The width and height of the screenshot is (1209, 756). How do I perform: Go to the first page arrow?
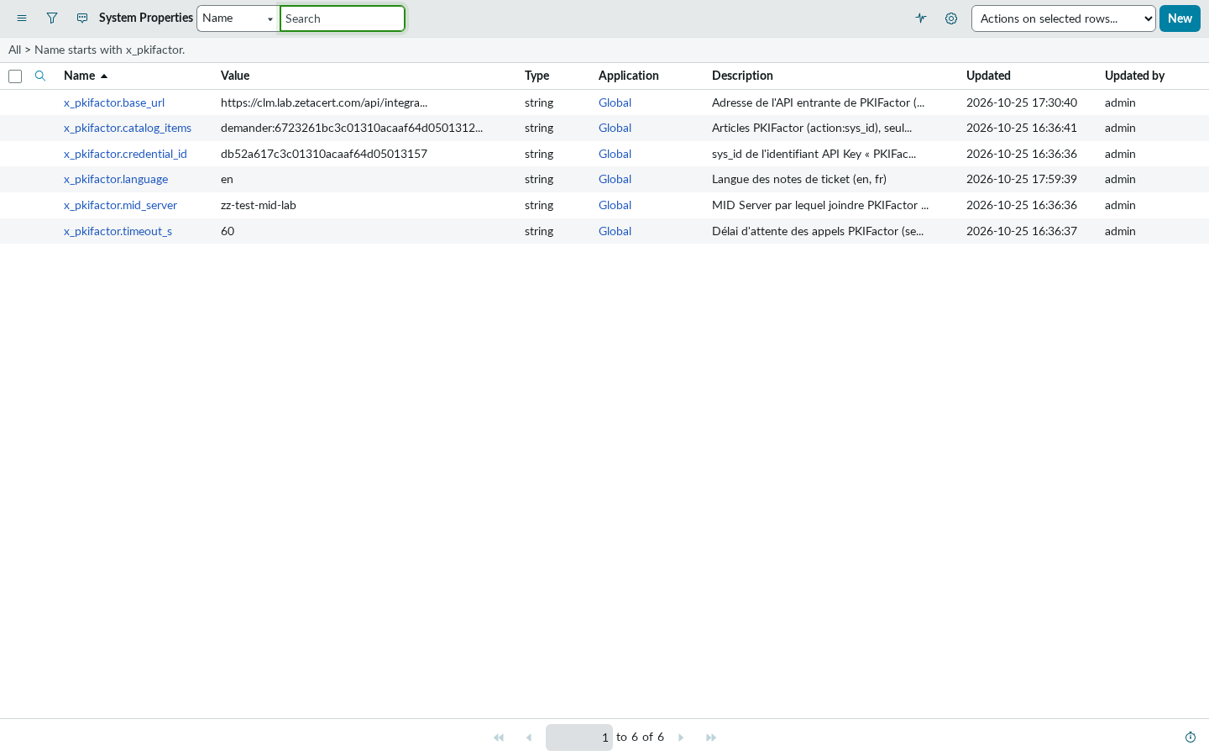pyautogui.click(x=499, y=738)
